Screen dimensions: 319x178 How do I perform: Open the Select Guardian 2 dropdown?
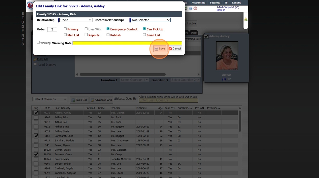coord(185,80)
